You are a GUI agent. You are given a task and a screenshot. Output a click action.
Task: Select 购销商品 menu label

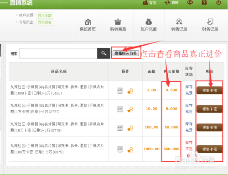(x=118, y=29)
